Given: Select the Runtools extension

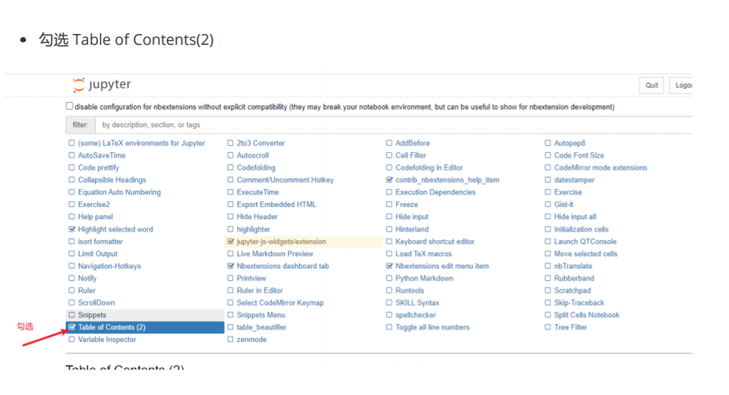Looking at the screenshot, I should [x=409, y=290].
